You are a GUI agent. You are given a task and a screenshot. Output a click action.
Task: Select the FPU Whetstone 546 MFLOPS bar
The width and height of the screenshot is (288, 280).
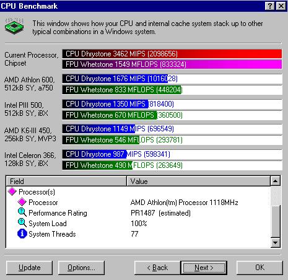coord(172,140)
